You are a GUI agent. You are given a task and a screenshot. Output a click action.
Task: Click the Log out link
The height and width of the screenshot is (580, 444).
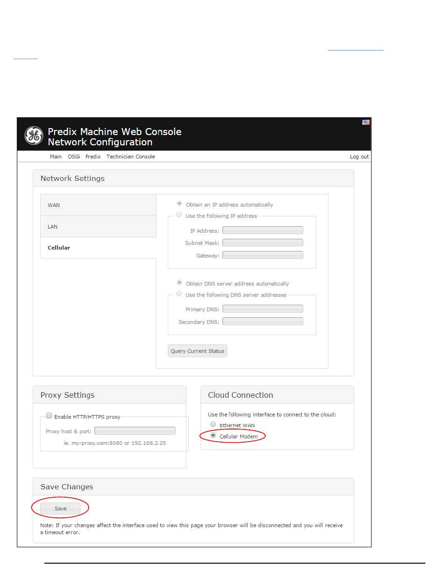click(359, 157)
